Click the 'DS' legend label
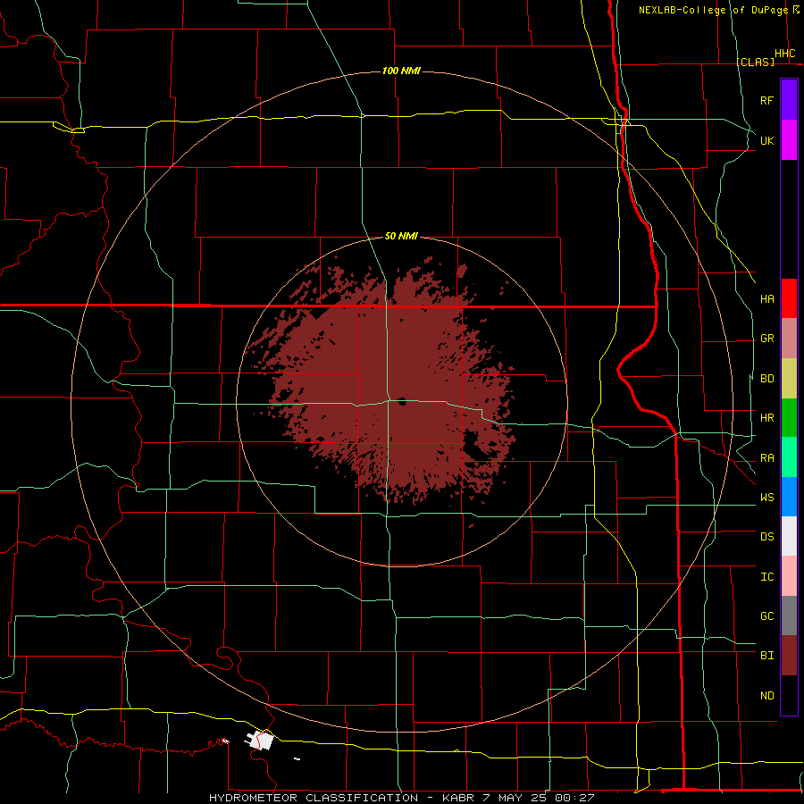The height and width of the screenshot is (804, 804). pos(767,537)
